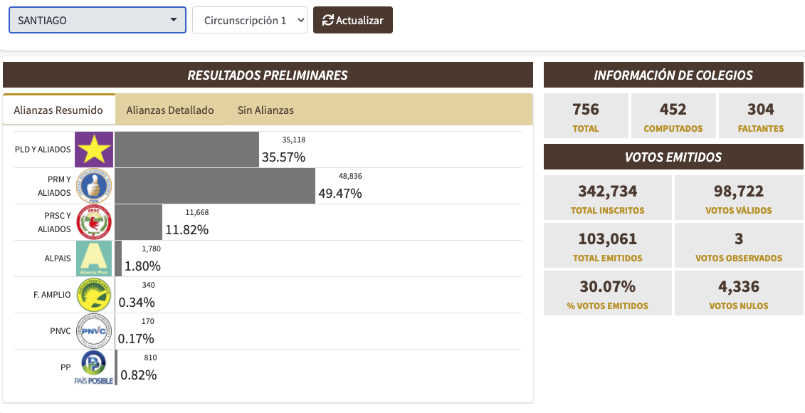Click the PRSC red rooster party logo
805x413 pixels.
[x=94, y=222]
